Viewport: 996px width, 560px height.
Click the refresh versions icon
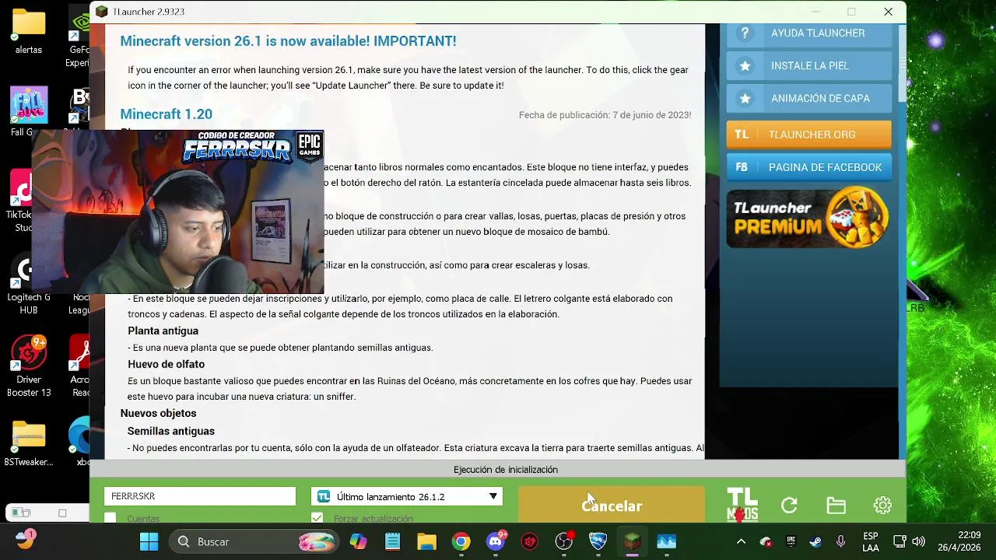789,506
